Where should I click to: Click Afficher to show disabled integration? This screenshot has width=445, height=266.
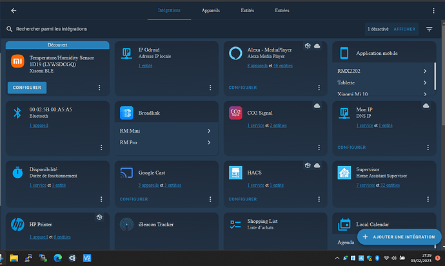pos(404,29)
